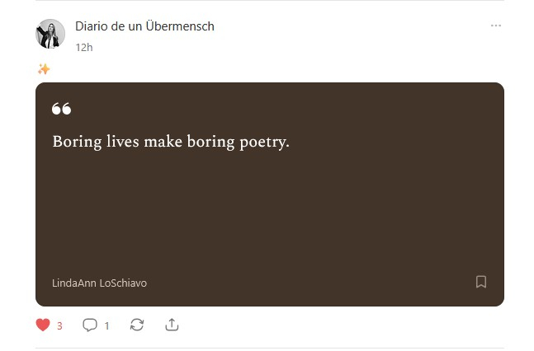Open the note via the 12h timestamp
The width and height of the screenshot is (534, 351).
pos(83,47)
